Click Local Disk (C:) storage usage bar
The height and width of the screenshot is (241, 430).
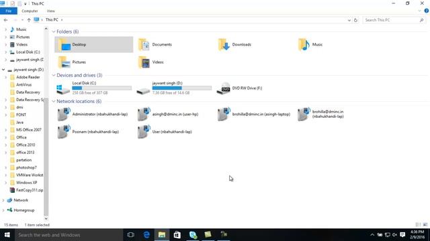point(101,88)
